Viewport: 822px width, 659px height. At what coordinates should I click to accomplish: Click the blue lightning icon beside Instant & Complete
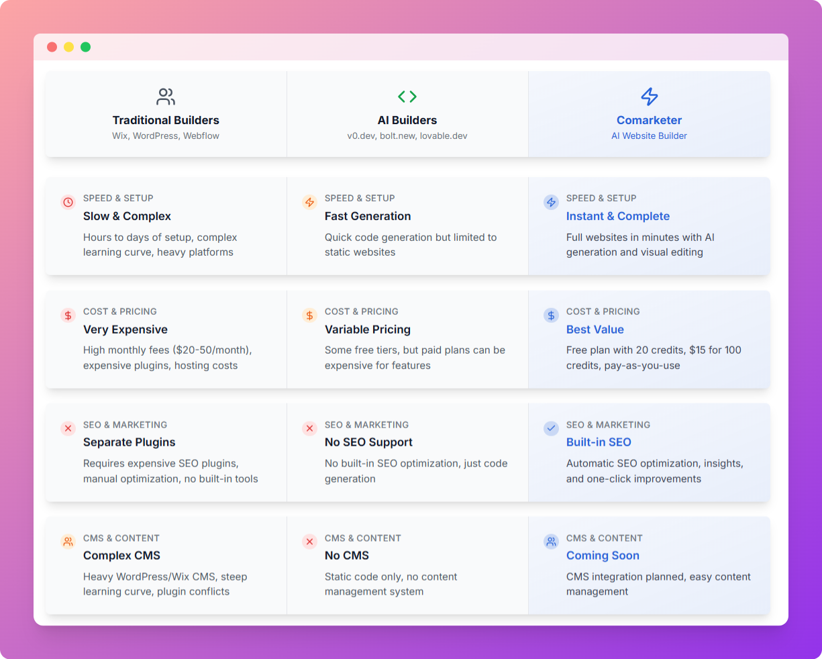(551, 202)
